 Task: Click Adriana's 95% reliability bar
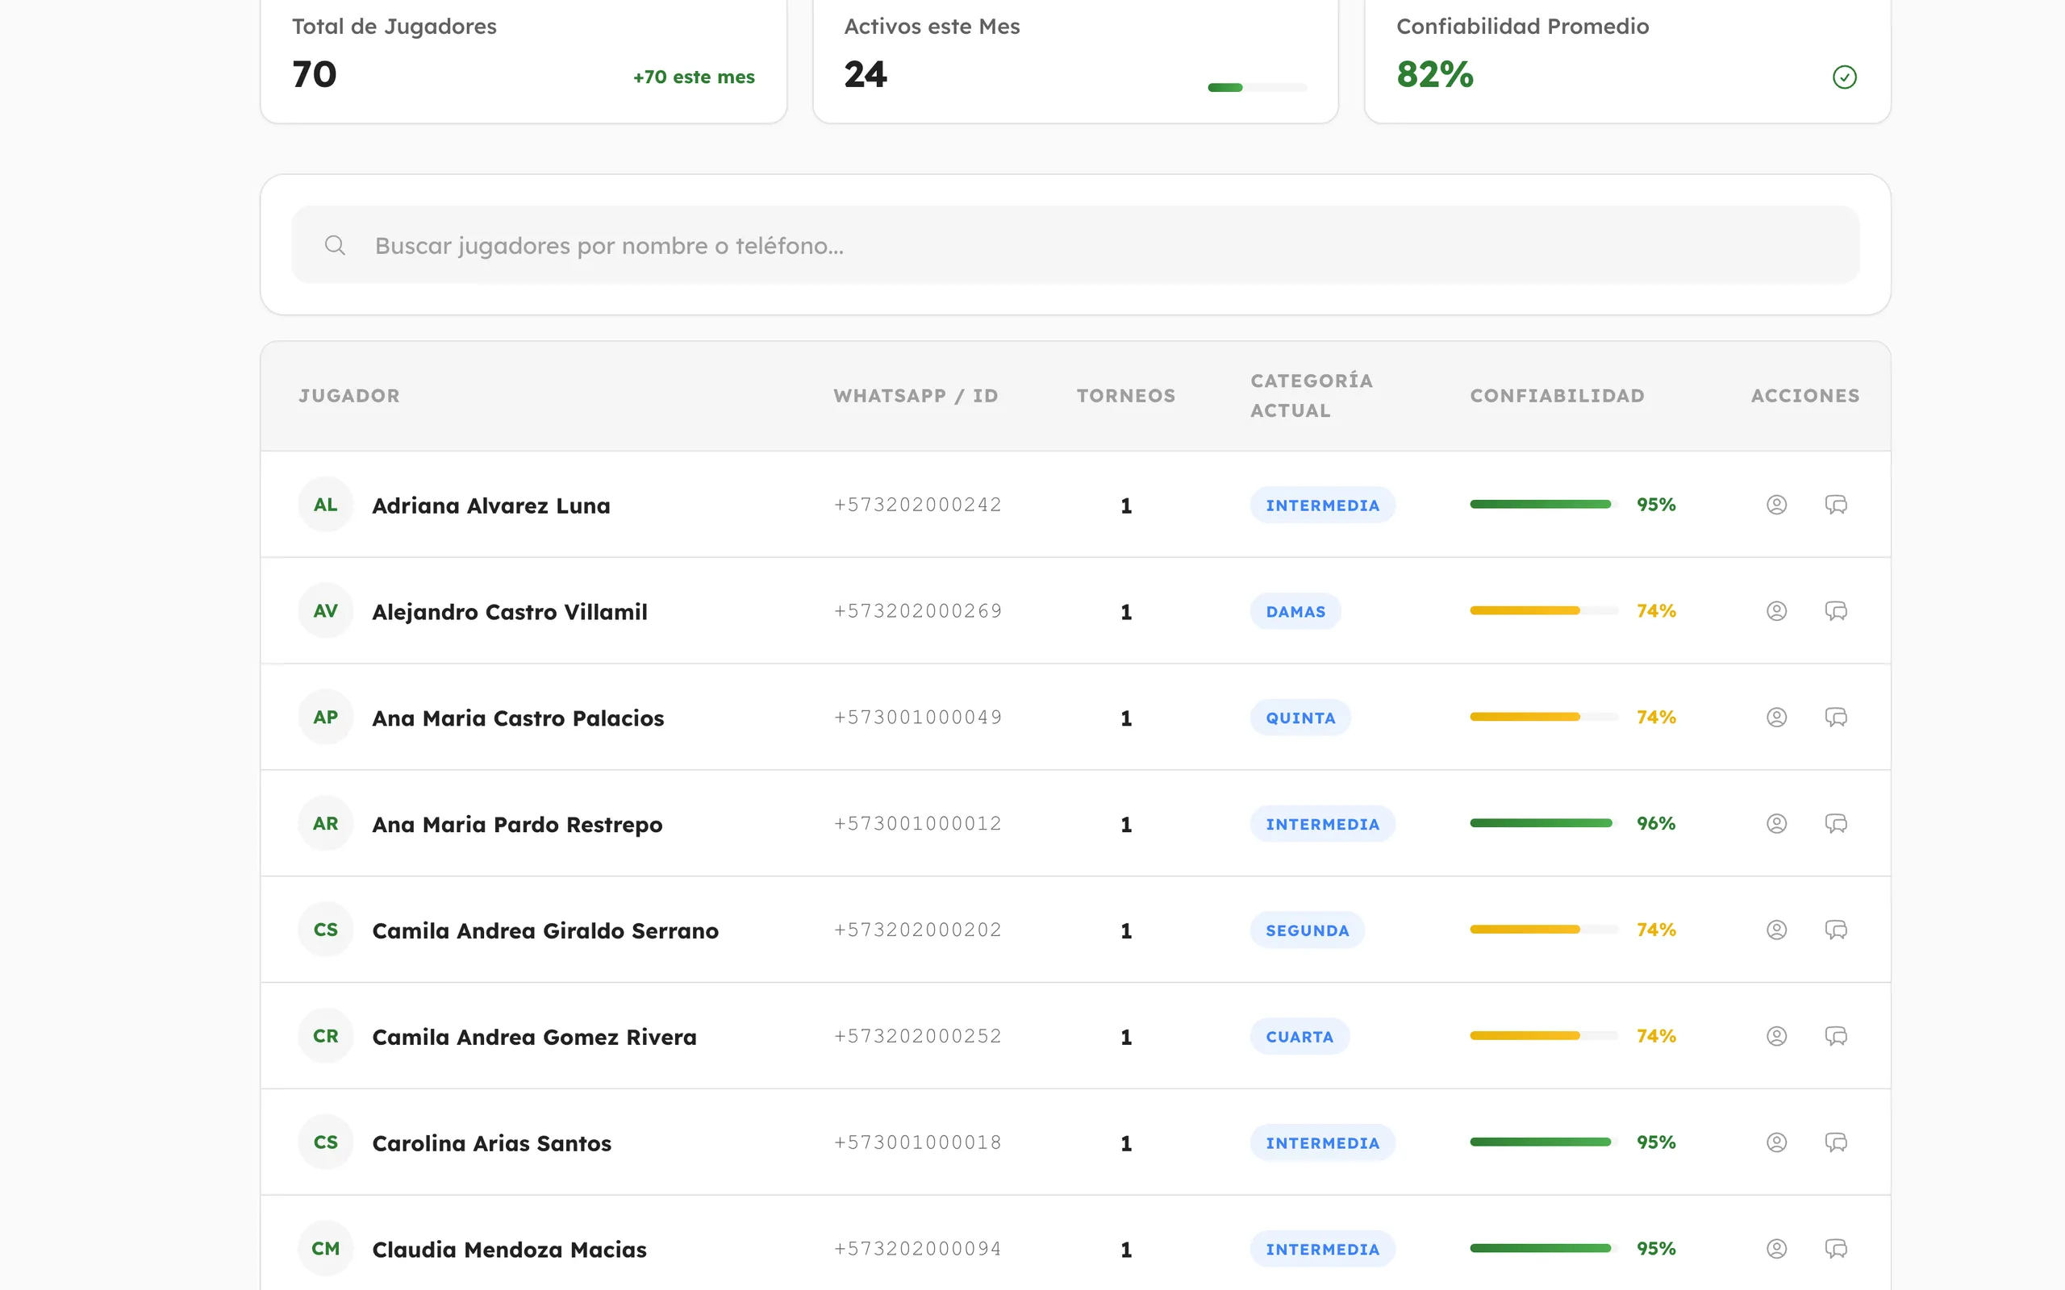[x=1543, y=504]
